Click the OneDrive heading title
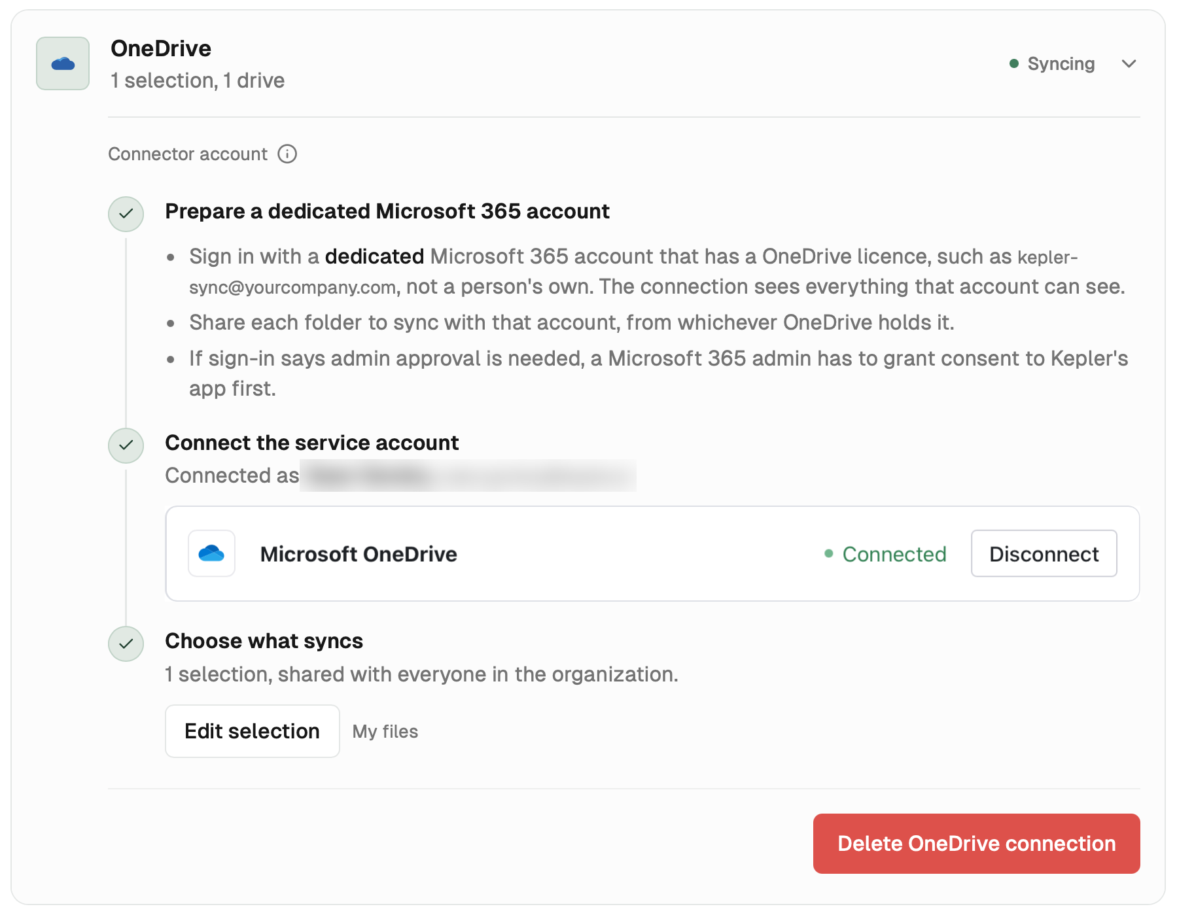This screenshot has width=1177, height=913. click(161, 48)
